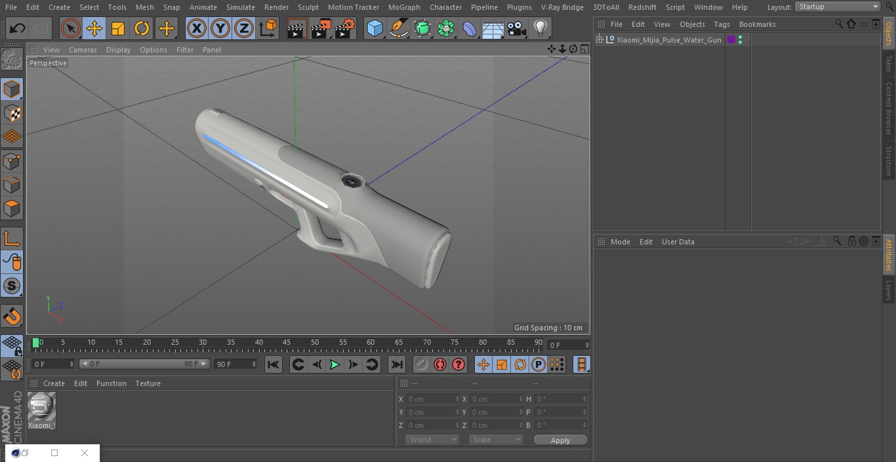Add a Bend deformer object
Screen dimensions: 896x462
pyautogui.click(x=470, y=28)
